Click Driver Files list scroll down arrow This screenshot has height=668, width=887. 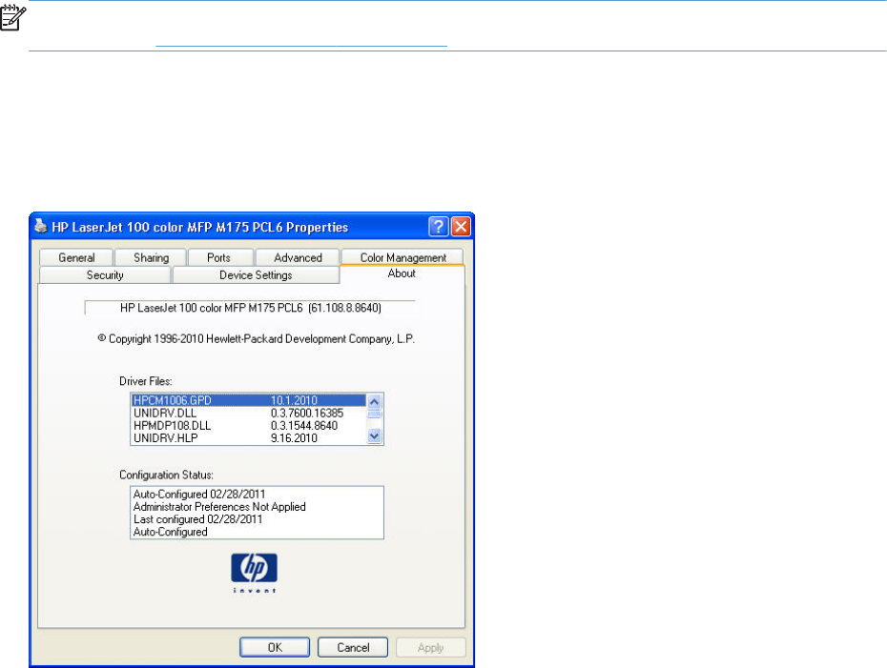tap(375, 436)
